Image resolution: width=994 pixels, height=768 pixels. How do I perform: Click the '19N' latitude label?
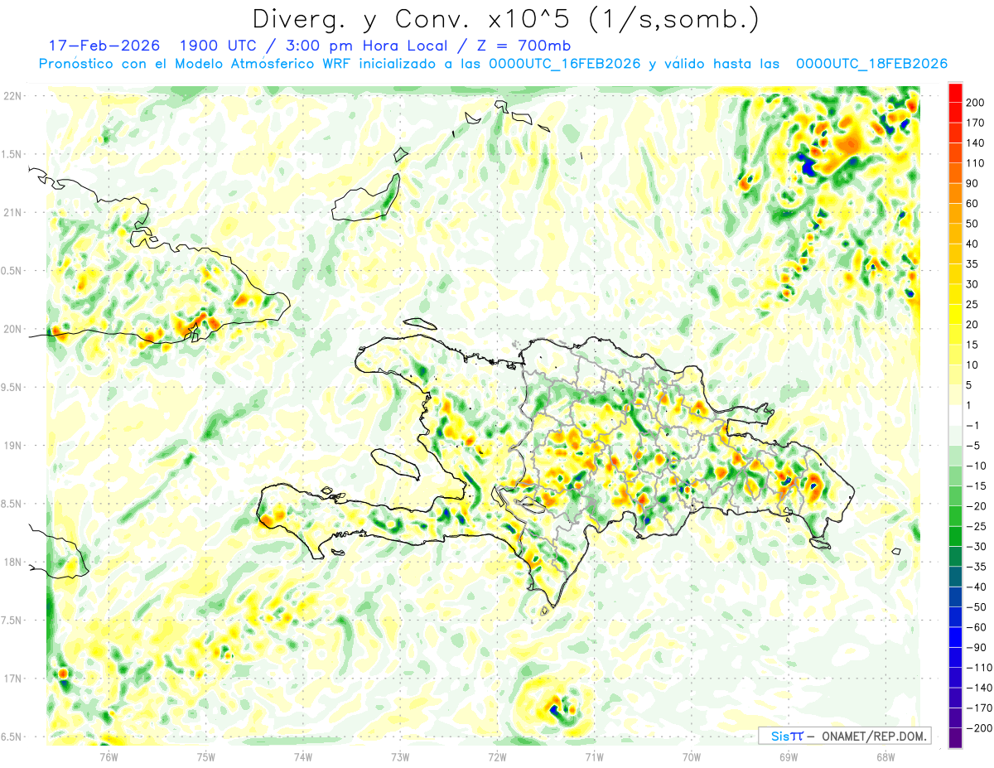click(12, 446)
